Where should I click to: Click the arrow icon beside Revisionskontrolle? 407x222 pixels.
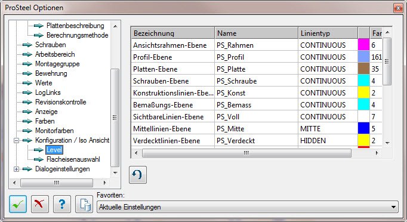tap(27, 102)
